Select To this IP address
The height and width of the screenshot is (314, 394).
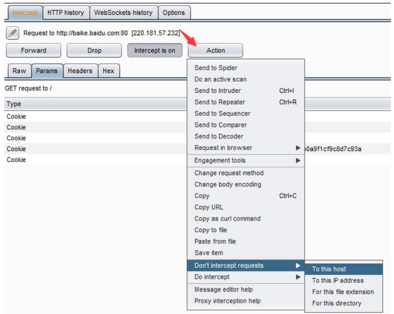coord(344,281)
